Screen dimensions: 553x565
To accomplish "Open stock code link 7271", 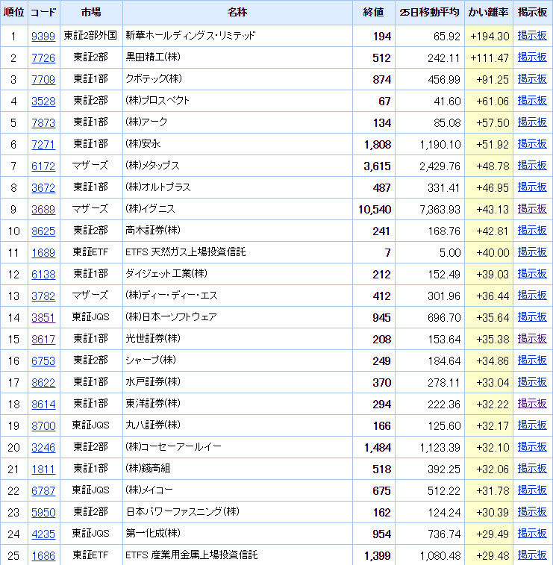I will pos(43,144).
